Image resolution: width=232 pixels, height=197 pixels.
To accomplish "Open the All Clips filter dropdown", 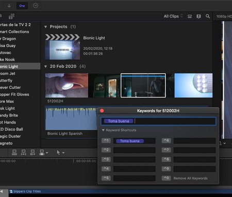I will click(x=173, y=16).
